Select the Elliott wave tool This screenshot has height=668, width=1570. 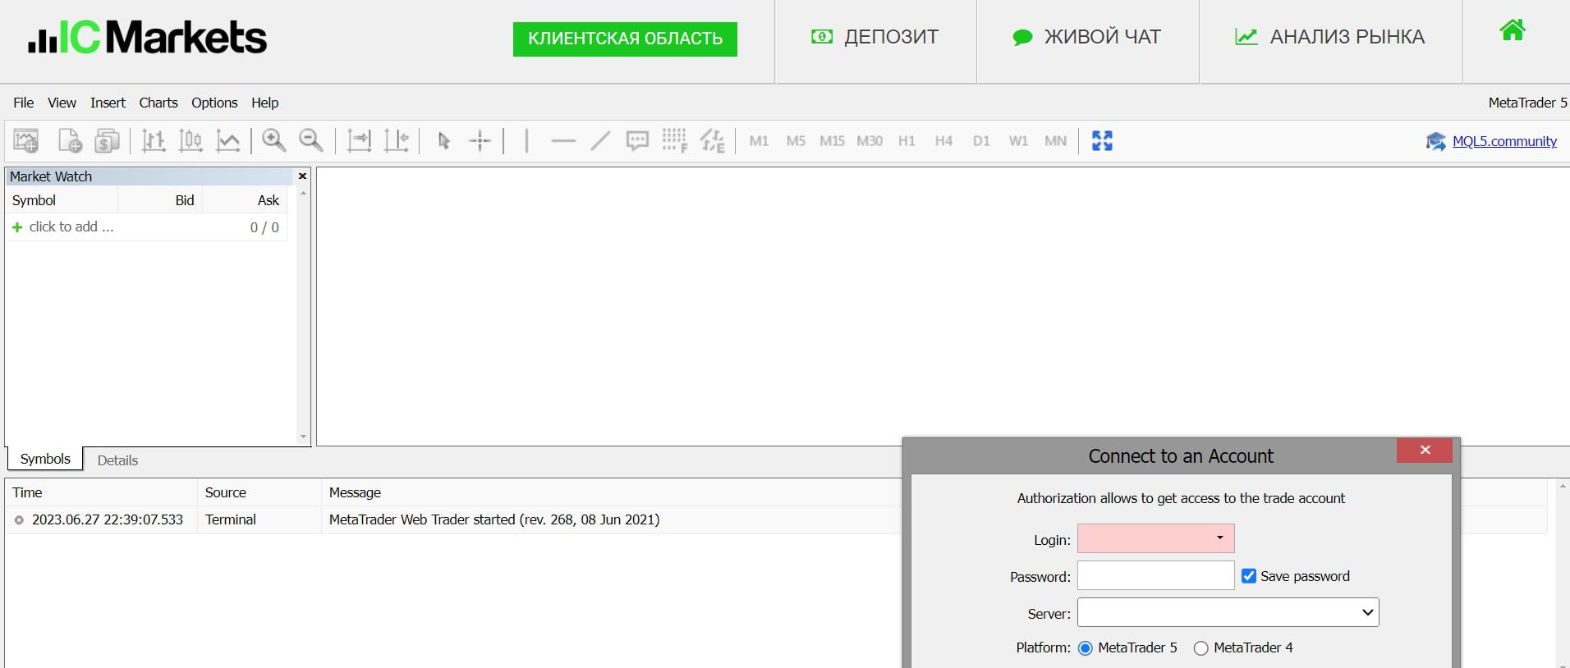pyautogui.click(x=712, y=140)
